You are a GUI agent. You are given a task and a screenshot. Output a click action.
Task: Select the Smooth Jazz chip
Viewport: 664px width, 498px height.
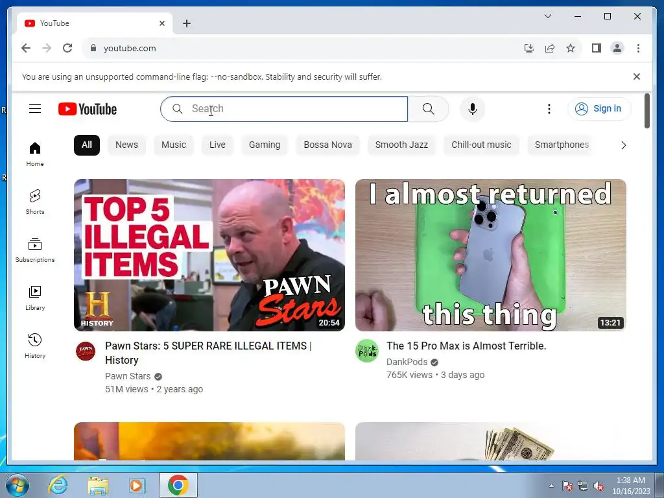[x=401, y=145]
